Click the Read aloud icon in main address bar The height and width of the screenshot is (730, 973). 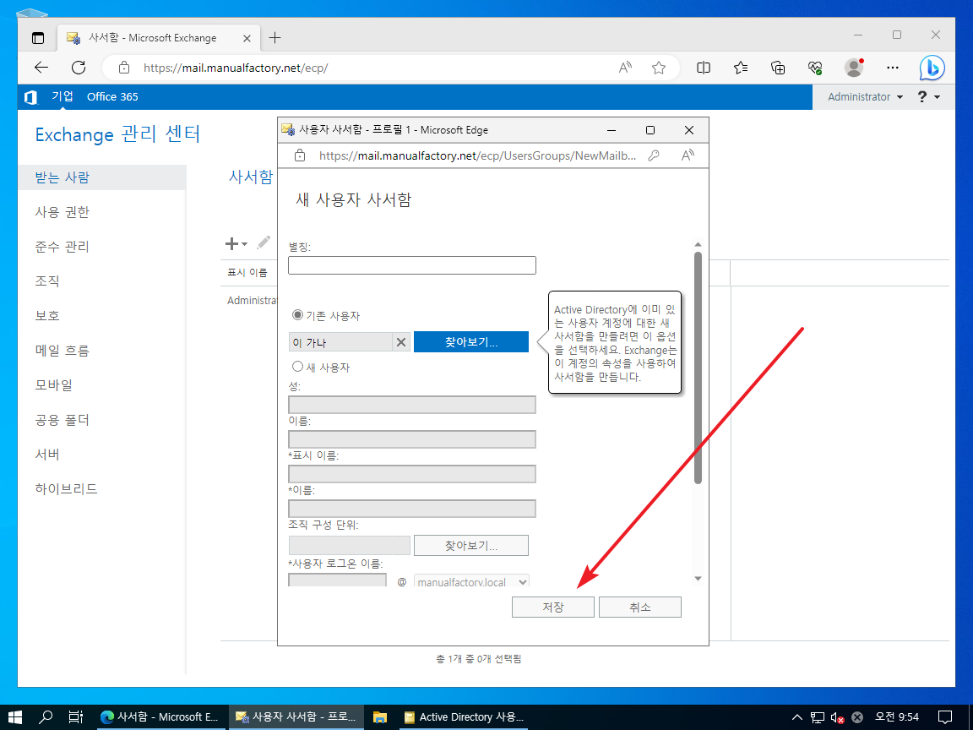click(x=626, y=68)
